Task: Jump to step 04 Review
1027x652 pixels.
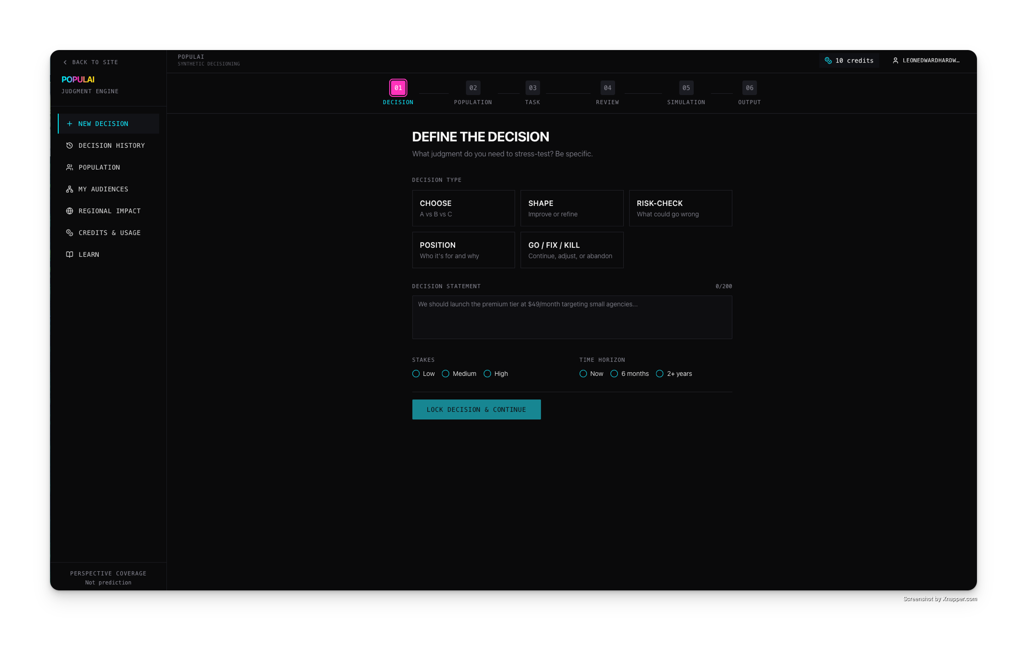Action: coord(608,93)
